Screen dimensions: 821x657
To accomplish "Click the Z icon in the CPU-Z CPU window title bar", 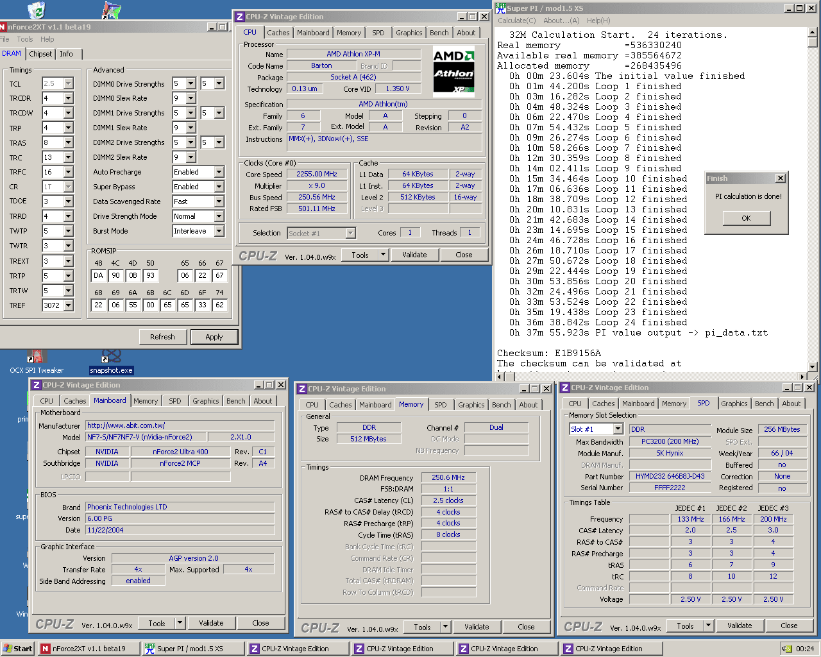I will pyautogui.click(x=240, y=17).
